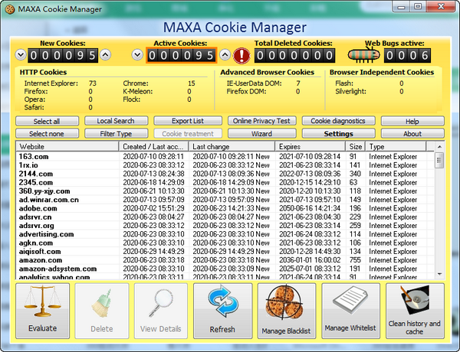This screenshot has width=460, height=352.
Task: Select the 2144.com cookie row
Action: (x=225, y=174)
